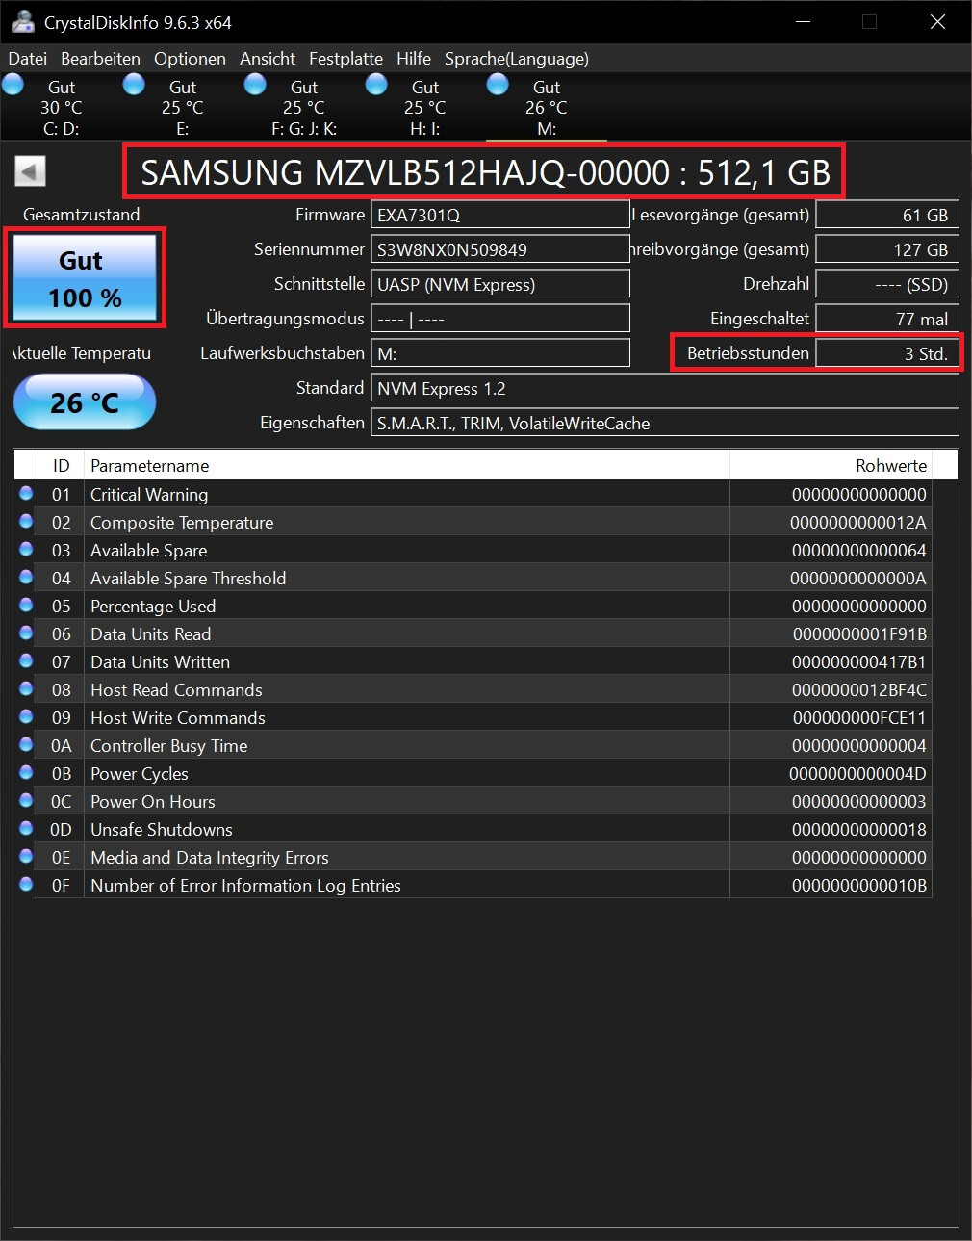Image resolution: width=972 pixels, height=1241 pixels.
Task: Select the Composite Temperature row
Action: click(x=473, y=522)
